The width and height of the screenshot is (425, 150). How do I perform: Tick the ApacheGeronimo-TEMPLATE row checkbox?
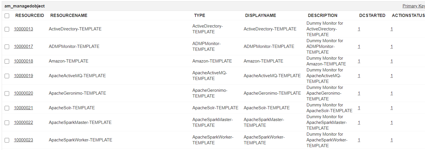7,93
